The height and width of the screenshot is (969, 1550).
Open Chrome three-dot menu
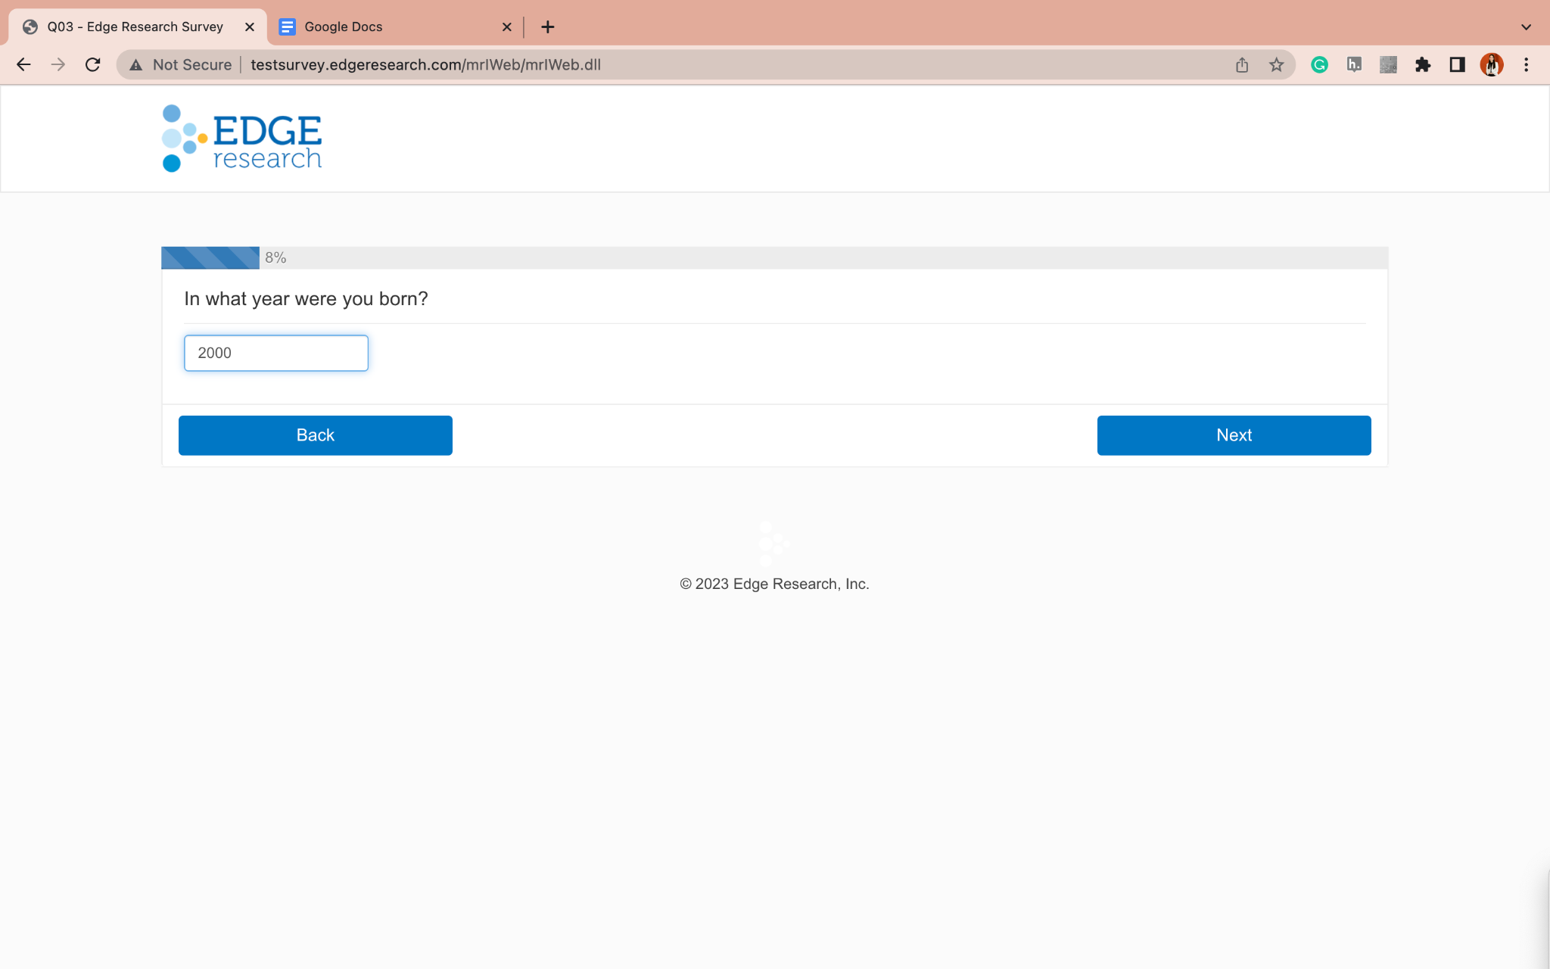[1526, 64]
